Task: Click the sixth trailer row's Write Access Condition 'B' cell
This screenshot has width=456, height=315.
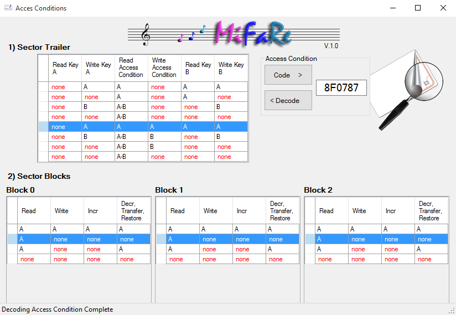Action: (164, 137)
